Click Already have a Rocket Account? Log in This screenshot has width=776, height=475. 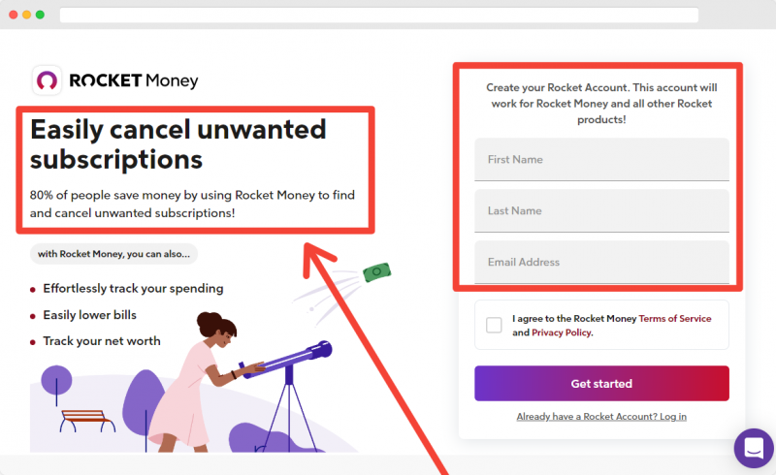(601, 417)
